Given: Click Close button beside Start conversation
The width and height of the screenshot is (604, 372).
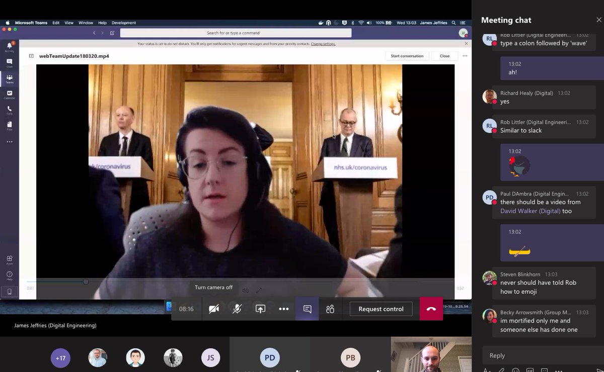Looking at the screenshot, I should [444, 56].
